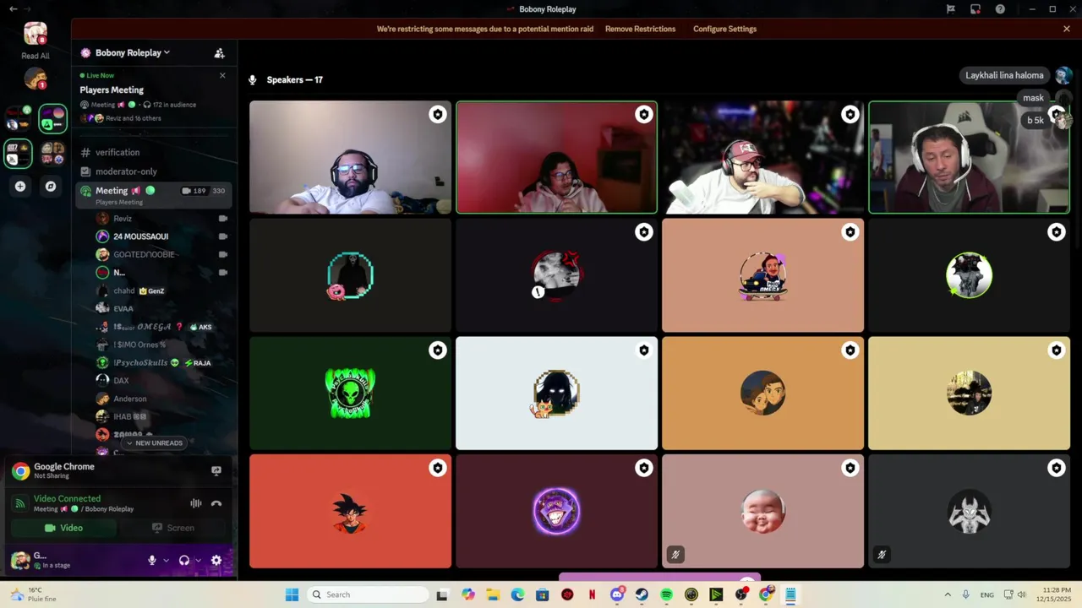This screenshot has height=608, width=1082.
Task: Open the weather widget showing 16°C
Action: 34,594
